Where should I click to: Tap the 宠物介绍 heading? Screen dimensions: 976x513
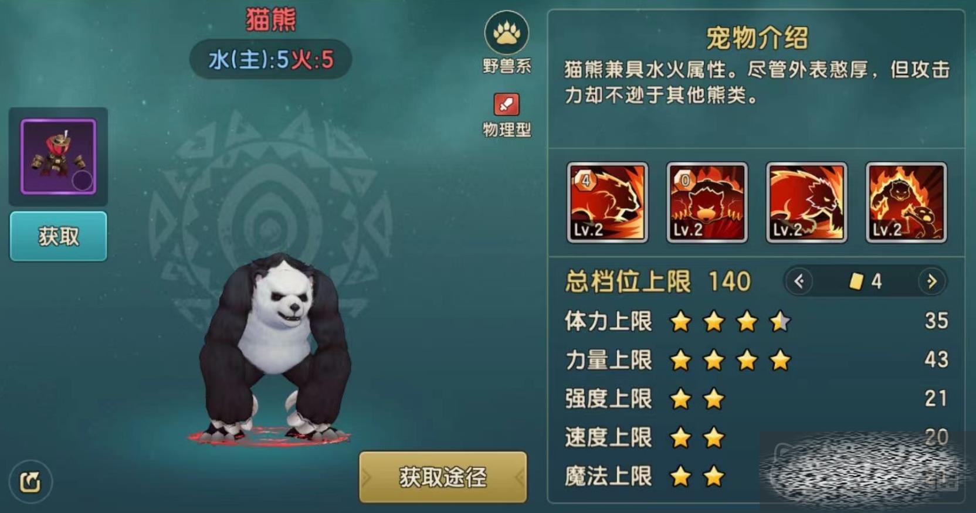[757, 39]
